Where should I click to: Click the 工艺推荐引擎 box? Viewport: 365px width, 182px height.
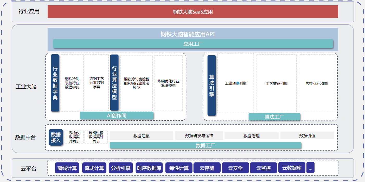pos(277,83)
